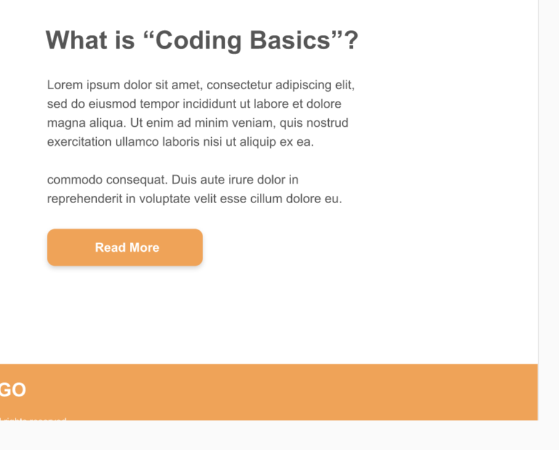Click the line starting "reprehenderit in voluptate"
Viewport: 559px width, 450px height.
[194, 199]
